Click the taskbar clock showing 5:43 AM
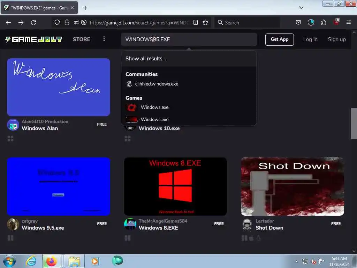 (x=339, y=261)
